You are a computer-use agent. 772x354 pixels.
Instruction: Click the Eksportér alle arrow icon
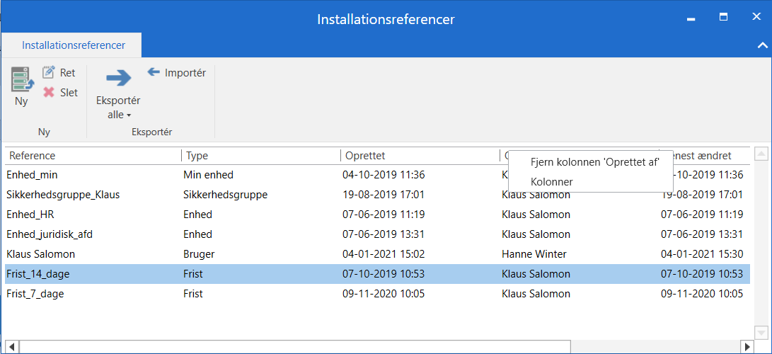118,77
